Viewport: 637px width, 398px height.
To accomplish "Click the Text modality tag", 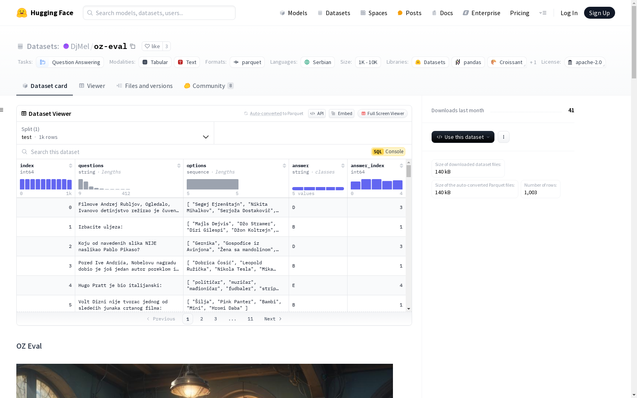I will 187,62.
